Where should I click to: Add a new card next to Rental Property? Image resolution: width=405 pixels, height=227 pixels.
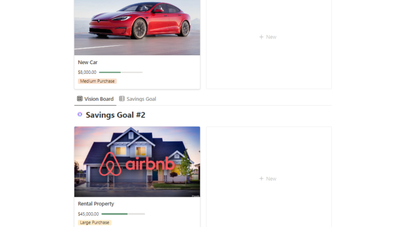(x=269, y=177)
